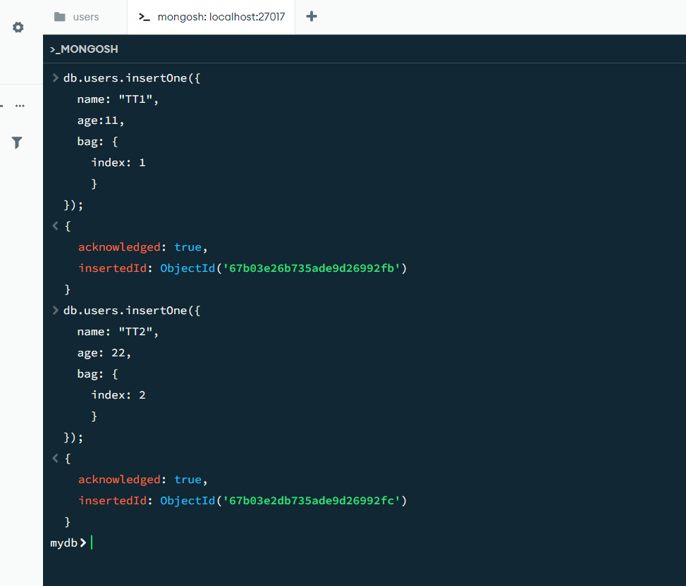The height and width of the screenshot is (586, 686).
Task: Click the three-dot more options icon
Action: (x=20, y=106)
